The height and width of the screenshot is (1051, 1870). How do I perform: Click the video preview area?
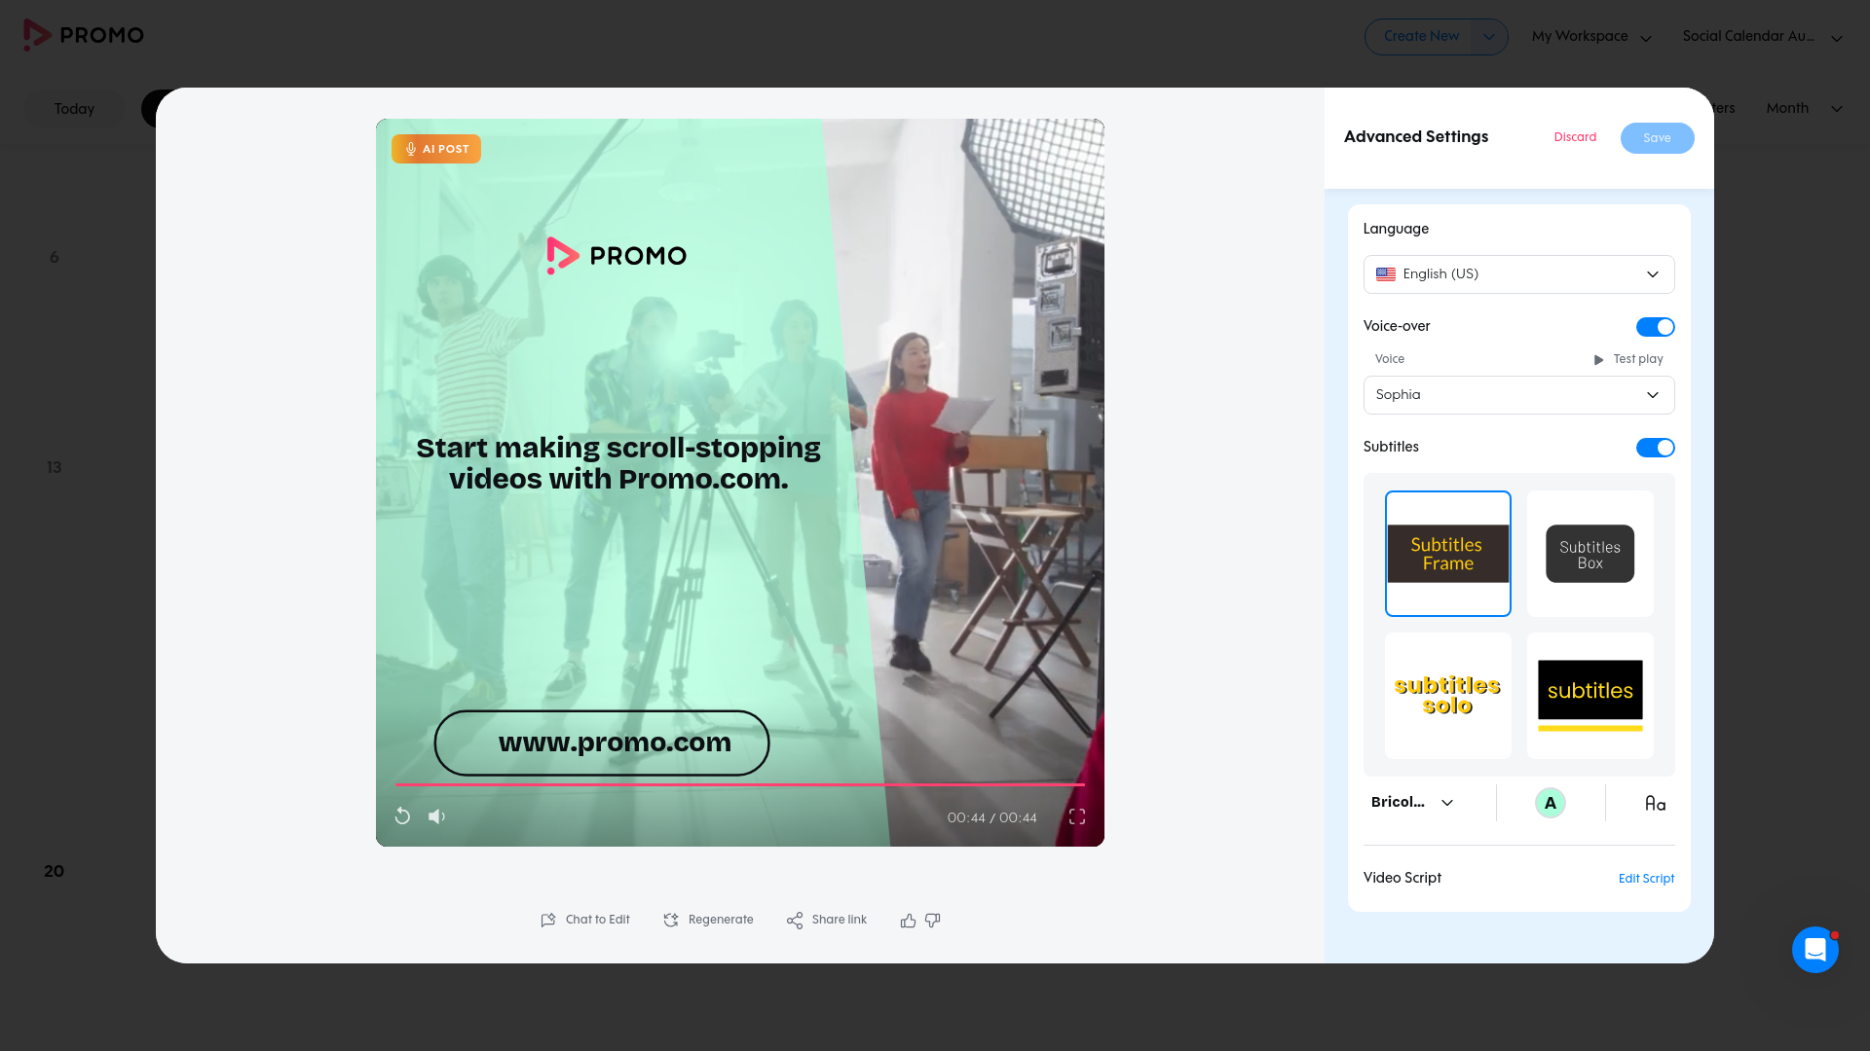pos(740,483)
